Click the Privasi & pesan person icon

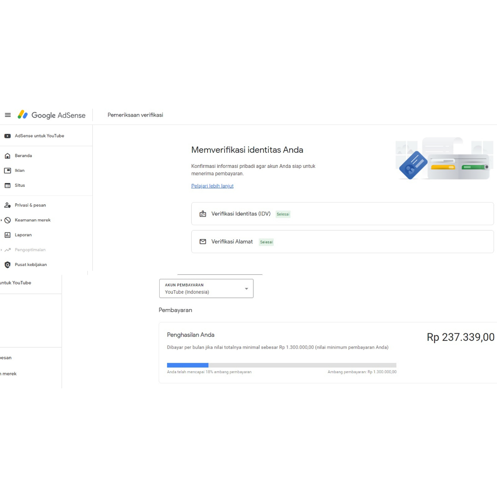coord(8,205)
